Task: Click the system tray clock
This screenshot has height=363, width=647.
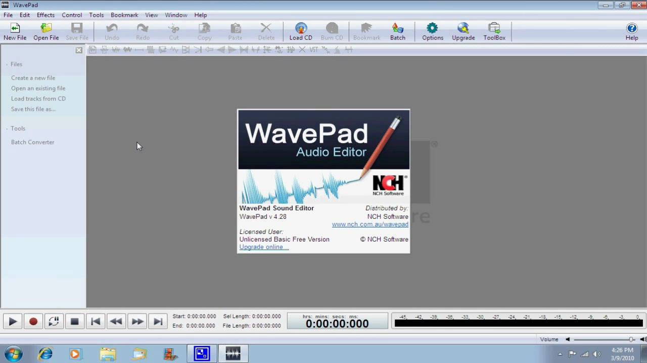Action: point(622,354)
